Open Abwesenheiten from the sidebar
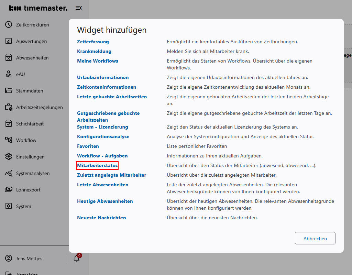 pyautogui.click(x=8, y=57)
